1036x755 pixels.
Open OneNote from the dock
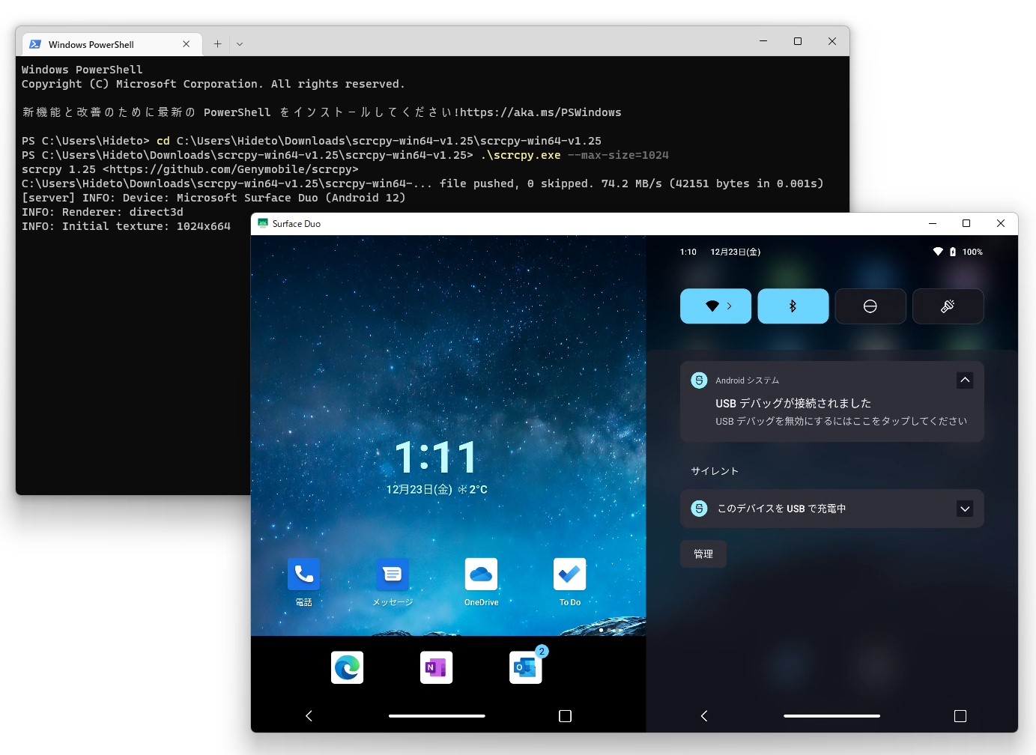click(436, 667)
